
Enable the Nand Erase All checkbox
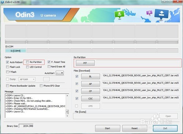49,67
